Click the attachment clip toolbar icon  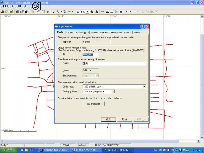[121, 12]
